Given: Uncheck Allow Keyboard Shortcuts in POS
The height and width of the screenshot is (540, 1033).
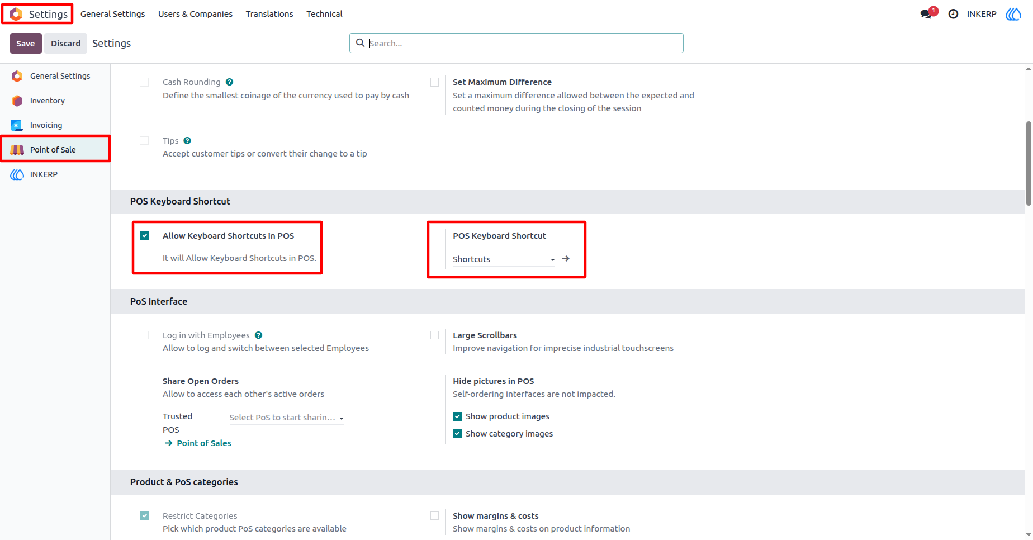Looking at the screenshot, I should coord(144,236).
